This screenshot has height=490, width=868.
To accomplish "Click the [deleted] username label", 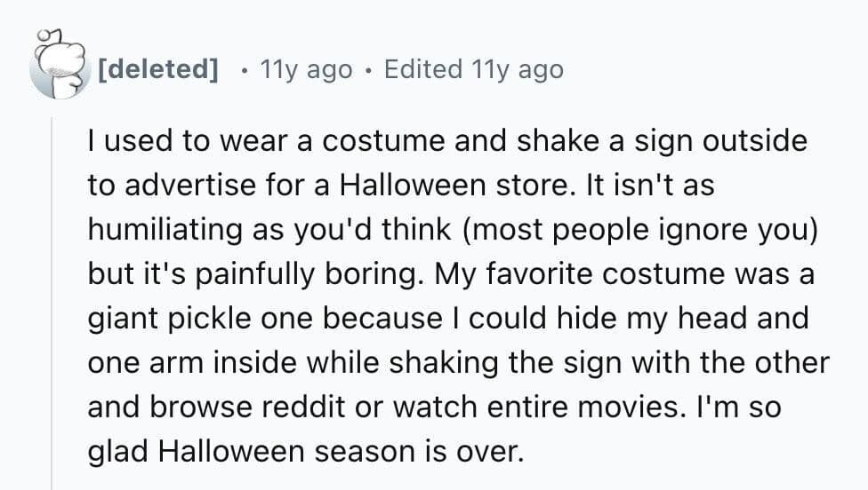I will point(159,69).
